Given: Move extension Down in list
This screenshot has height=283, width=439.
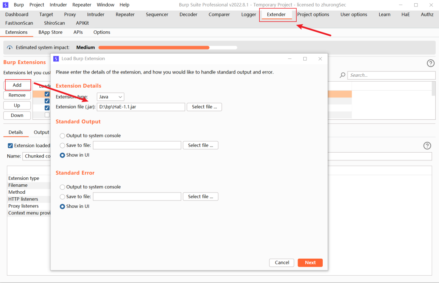Looking at the screenshot, I should tap(17, 115).
